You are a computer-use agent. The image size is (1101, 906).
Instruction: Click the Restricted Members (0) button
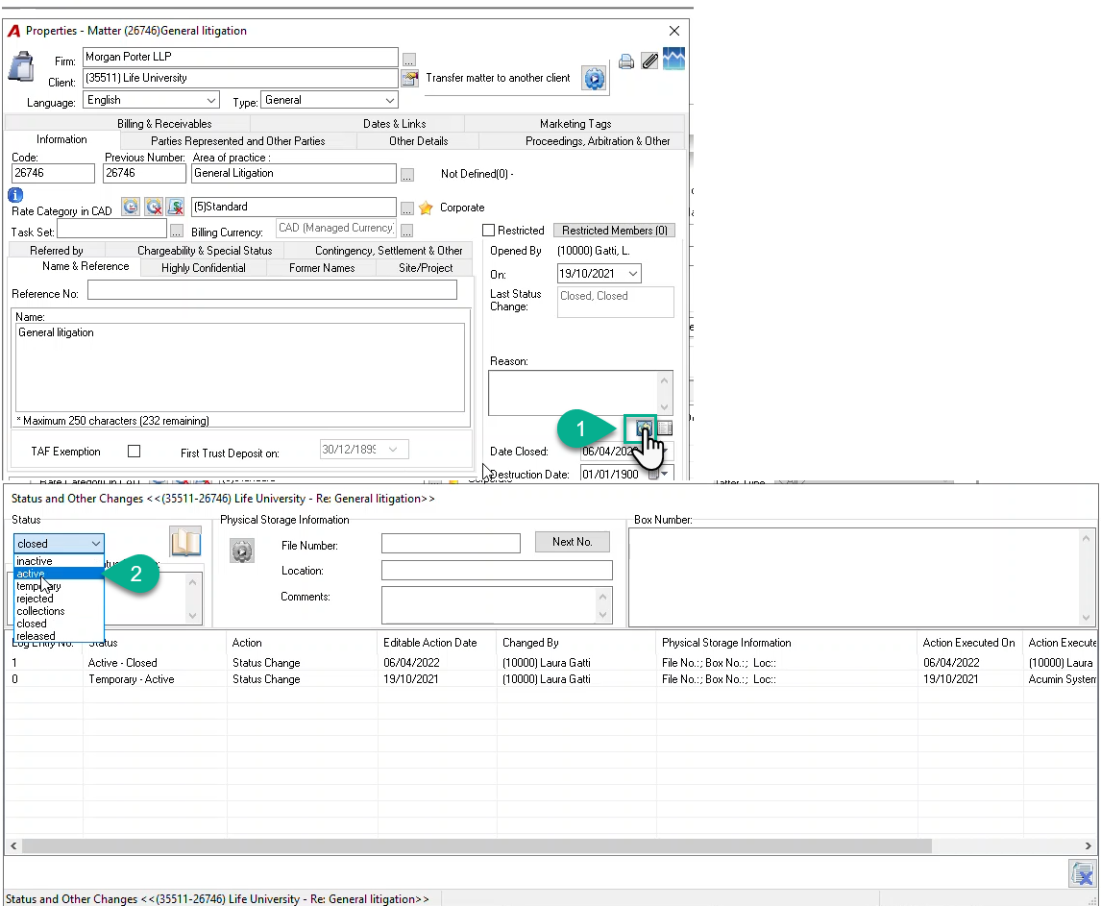[x=615, y=231]
